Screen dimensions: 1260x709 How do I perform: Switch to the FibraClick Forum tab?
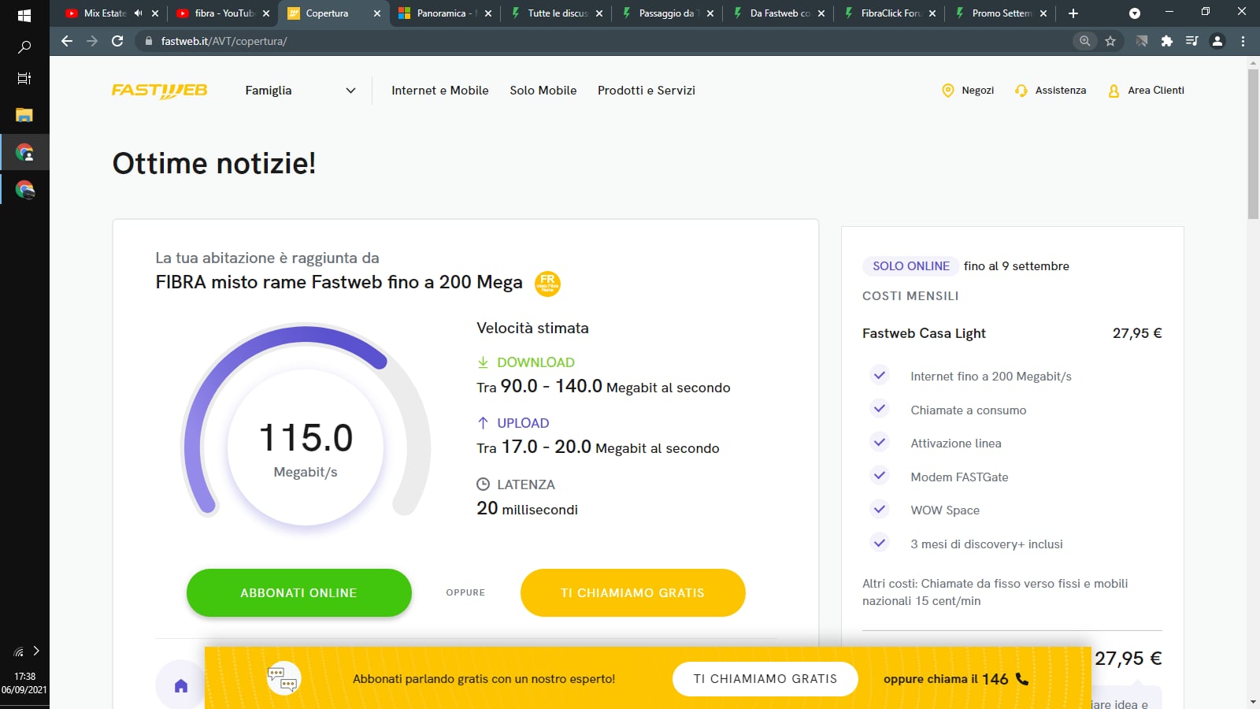(890, 13)
